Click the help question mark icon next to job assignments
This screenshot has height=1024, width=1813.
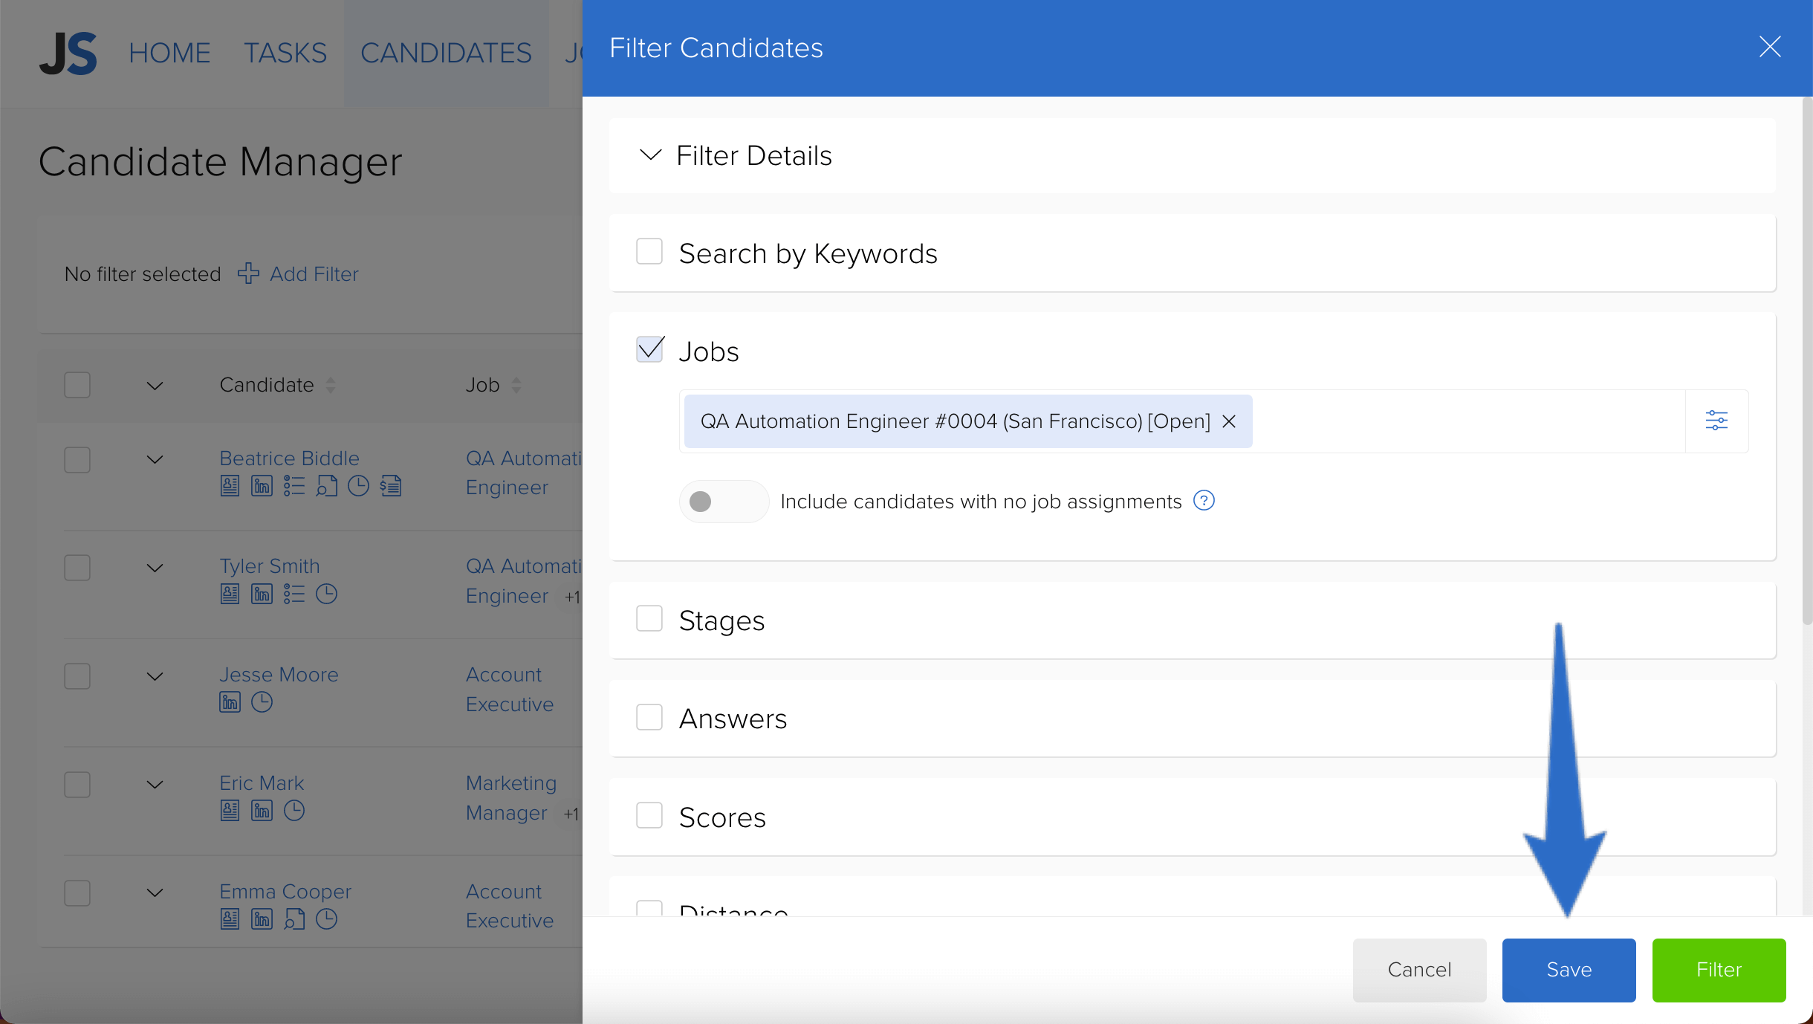tap(1203, 501)
